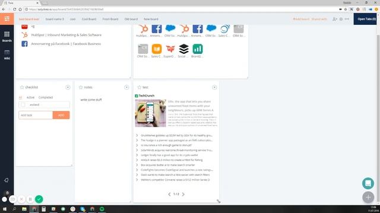The height and width of the screenshot is (213, 380).
Task: Open the test widget dropdown menu
Action: pyautogui.click(x=214, y=87)
